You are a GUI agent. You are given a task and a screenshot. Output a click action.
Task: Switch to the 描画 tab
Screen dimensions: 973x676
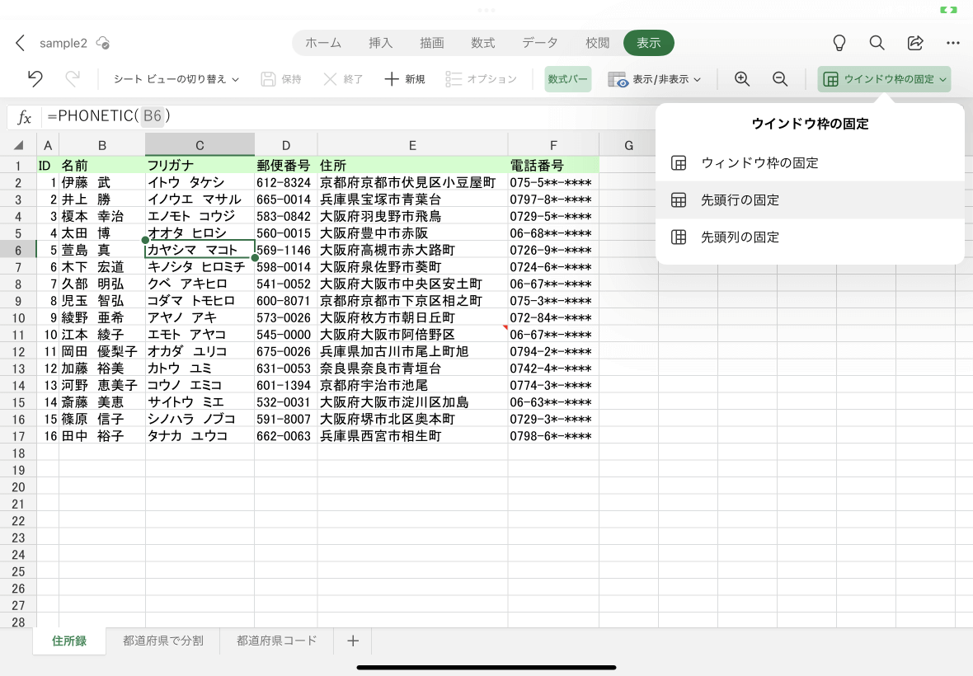432,43
